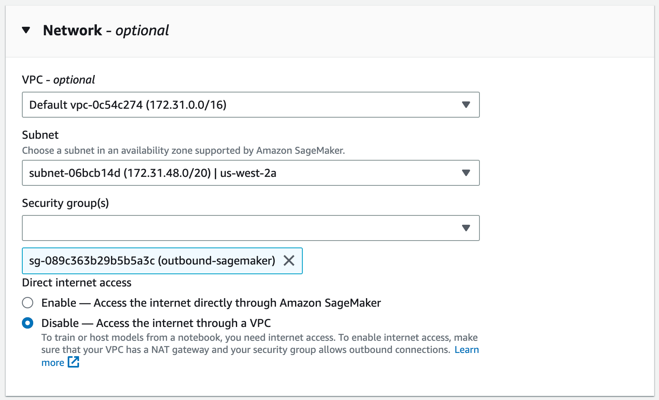The height and width of the screenshot is (400, 659).
Task: Click the Direct internet access label
Action: (77, 282)
